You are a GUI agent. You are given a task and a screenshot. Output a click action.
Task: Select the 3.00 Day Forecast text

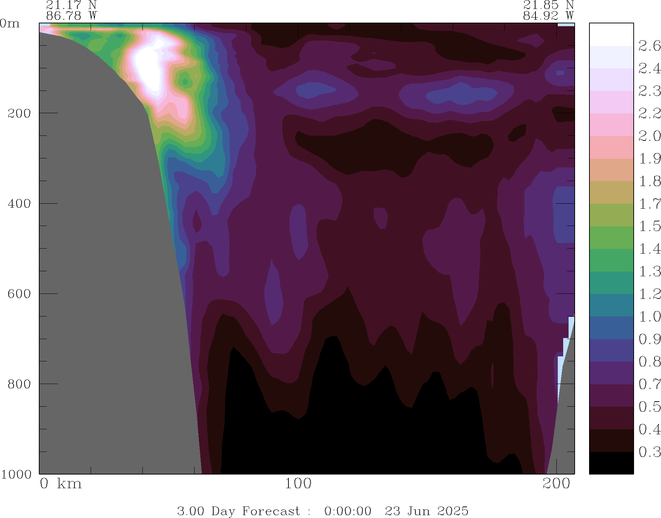[238, 511]
